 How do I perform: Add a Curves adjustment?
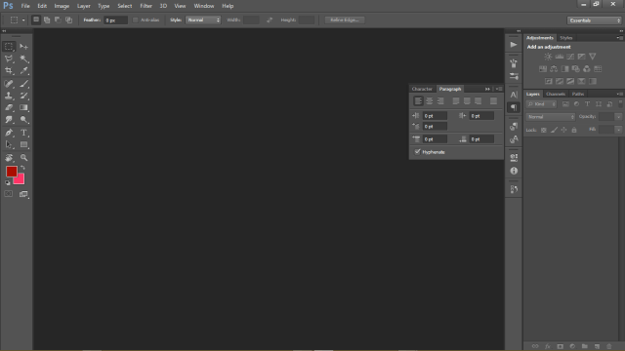point(570,57)
